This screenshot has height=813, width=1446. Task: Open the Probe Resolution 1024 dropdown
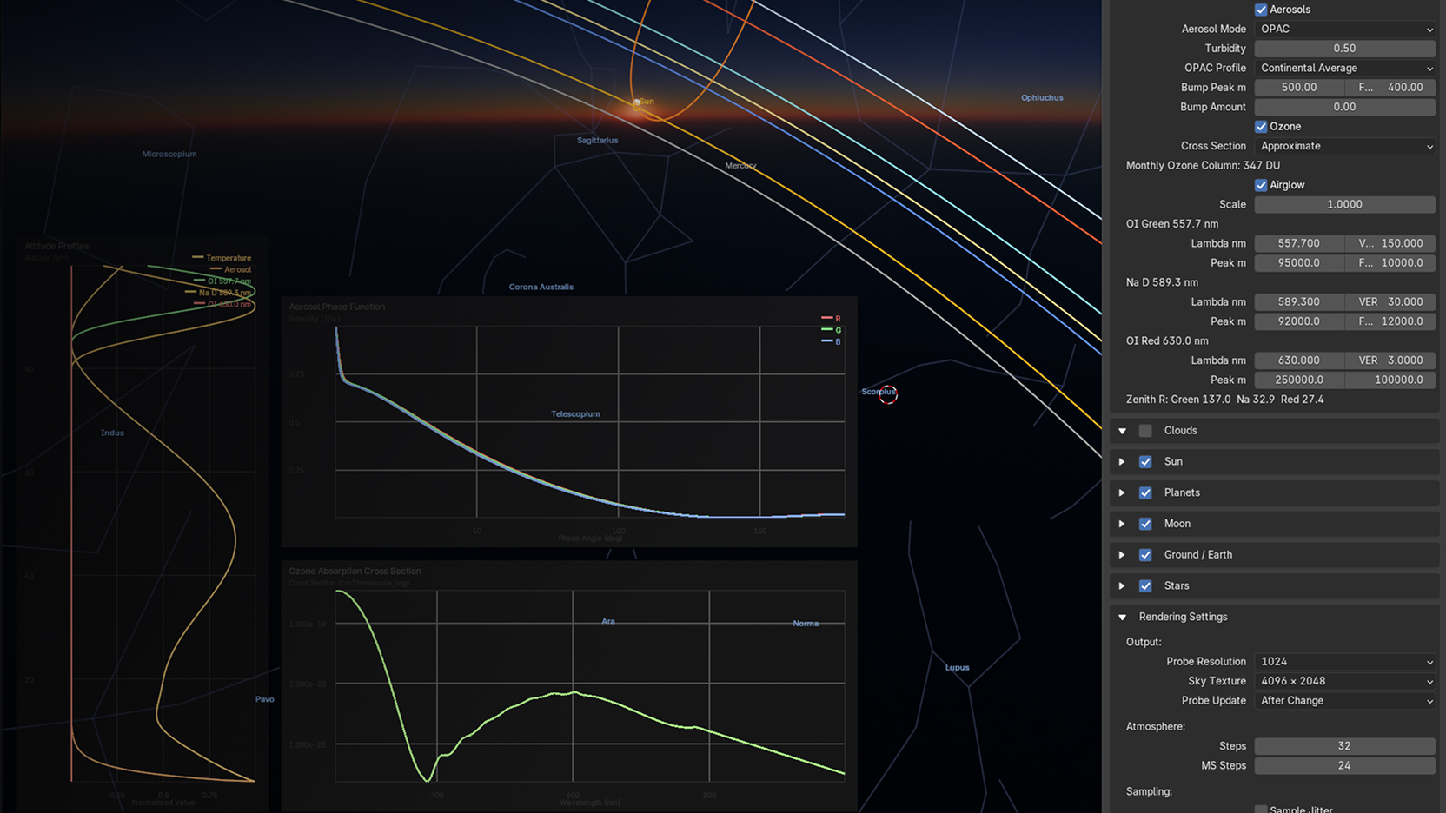tap(1345, 662)
